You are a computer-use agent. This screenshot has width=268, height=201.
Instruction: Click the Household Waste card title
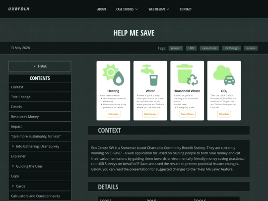coord(187,91)
